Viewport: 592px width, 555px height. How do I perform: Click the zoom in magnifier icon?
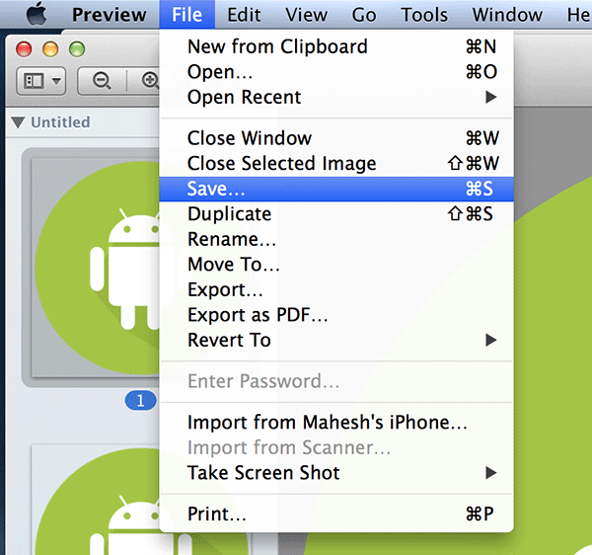[150, 80]
